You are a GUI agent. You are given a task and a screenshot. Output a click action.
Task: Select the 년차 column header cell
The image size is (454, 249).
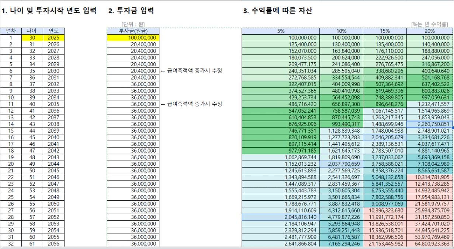[11, 31]
